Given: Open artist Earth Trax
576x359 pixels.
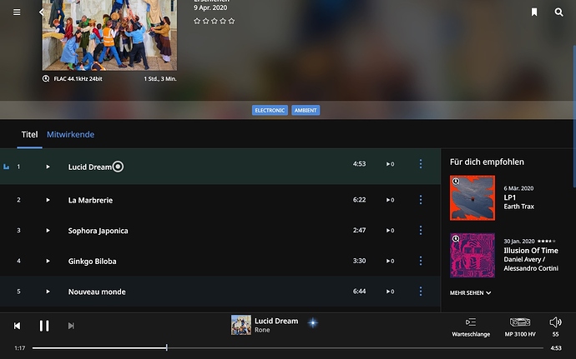Looking at the screenshot, I should click(x=518, y=207).
